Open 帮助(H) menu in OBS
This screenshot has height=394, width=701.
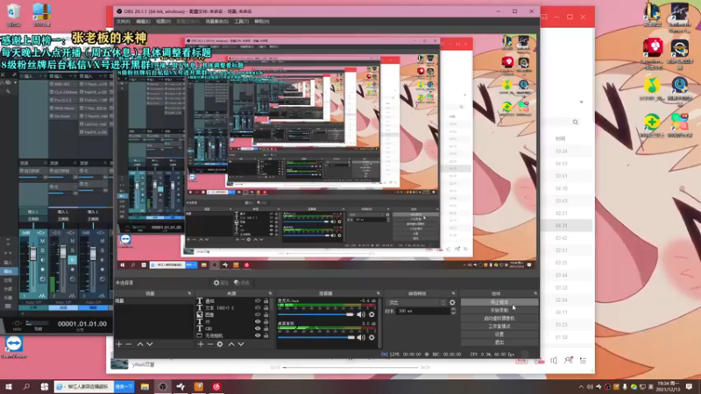pyautogui.click(x=261, y=21)
